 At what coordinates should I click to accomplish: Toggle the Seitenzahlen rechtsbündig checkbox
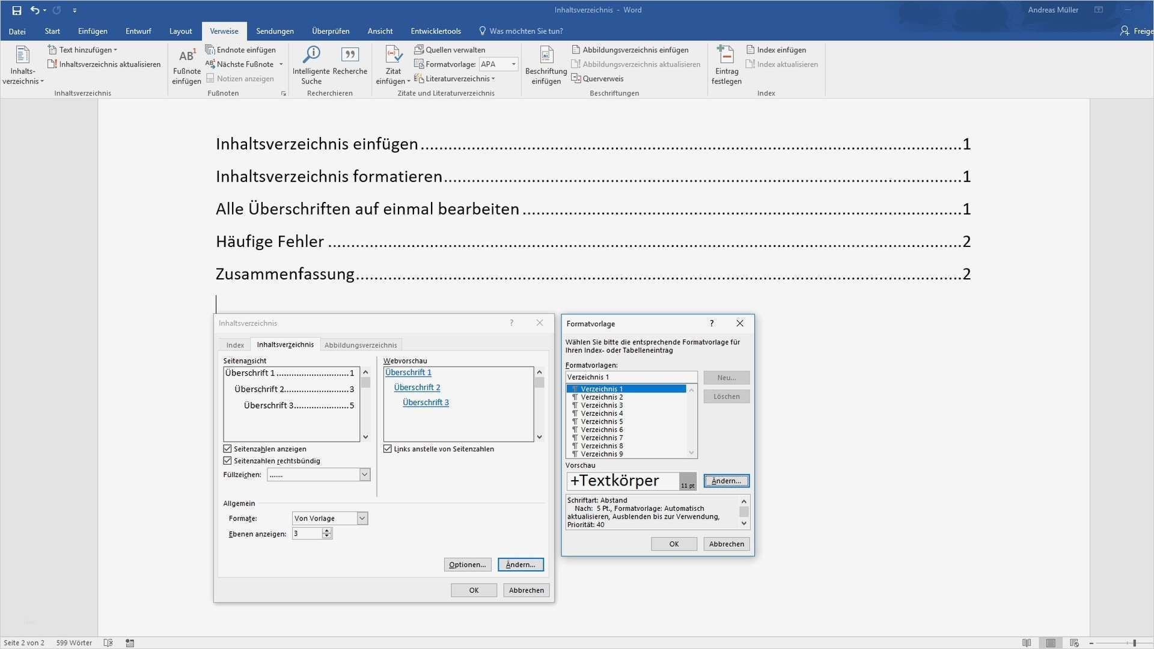227,461
